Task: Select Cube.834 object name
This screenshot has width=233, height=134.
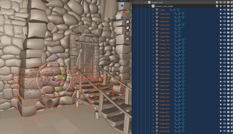Action: [x=164, y=116]
